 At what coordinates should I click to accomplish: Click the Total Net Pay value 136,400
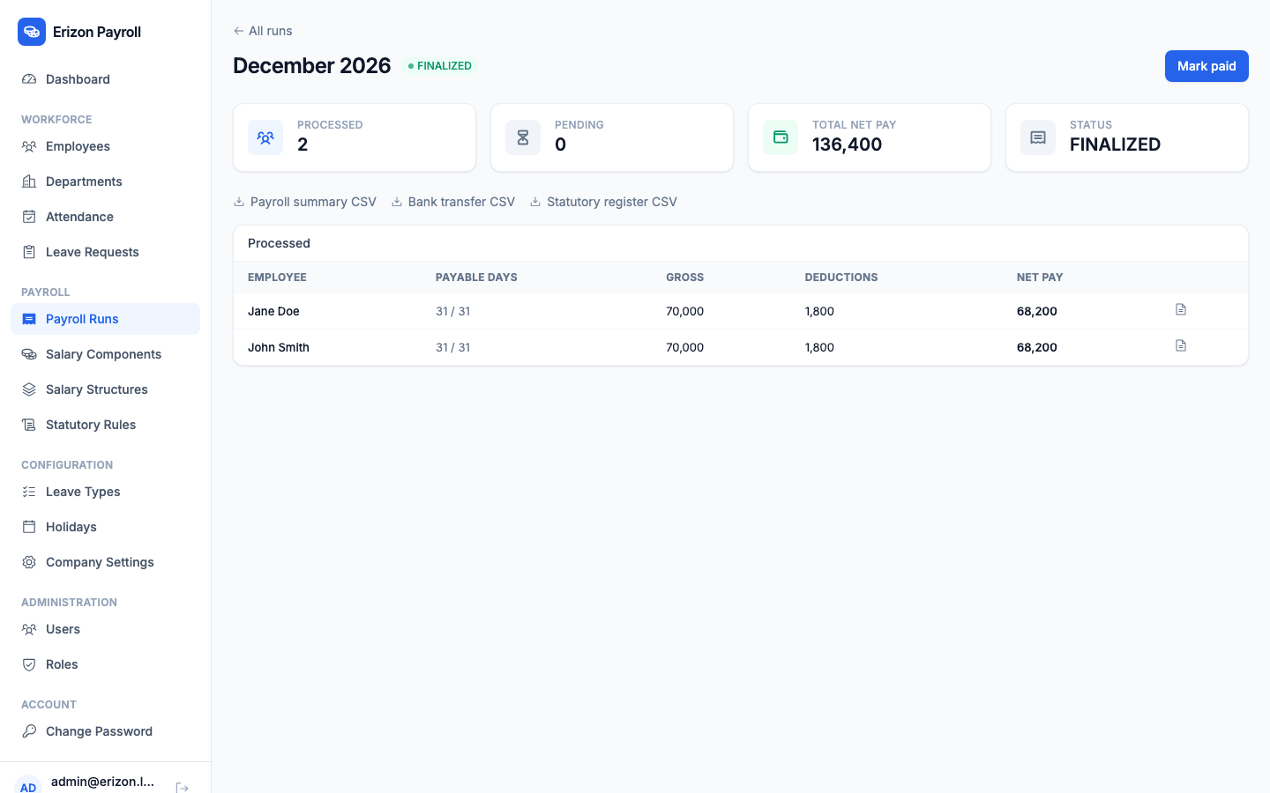pos(847,145)
